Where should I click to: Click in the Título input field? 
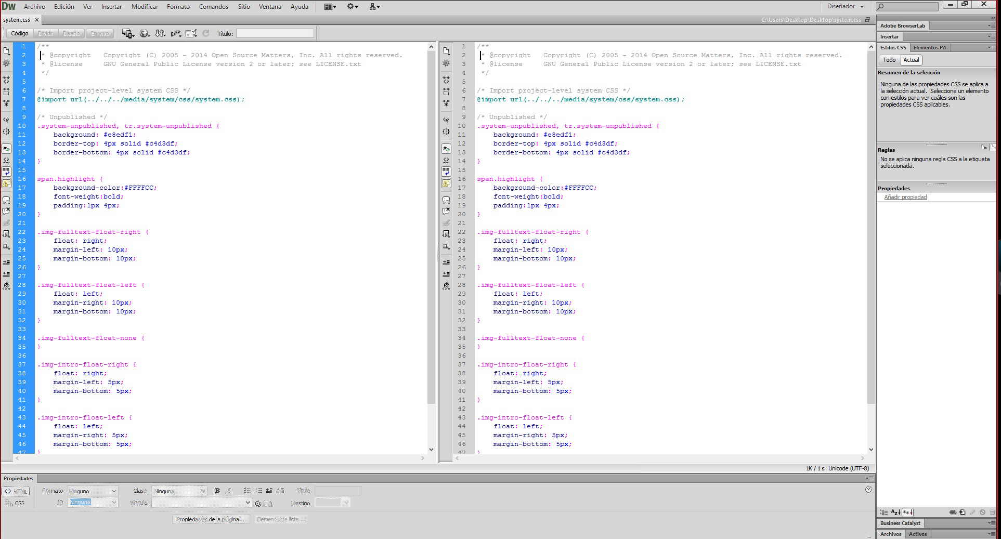pos(275,33)
